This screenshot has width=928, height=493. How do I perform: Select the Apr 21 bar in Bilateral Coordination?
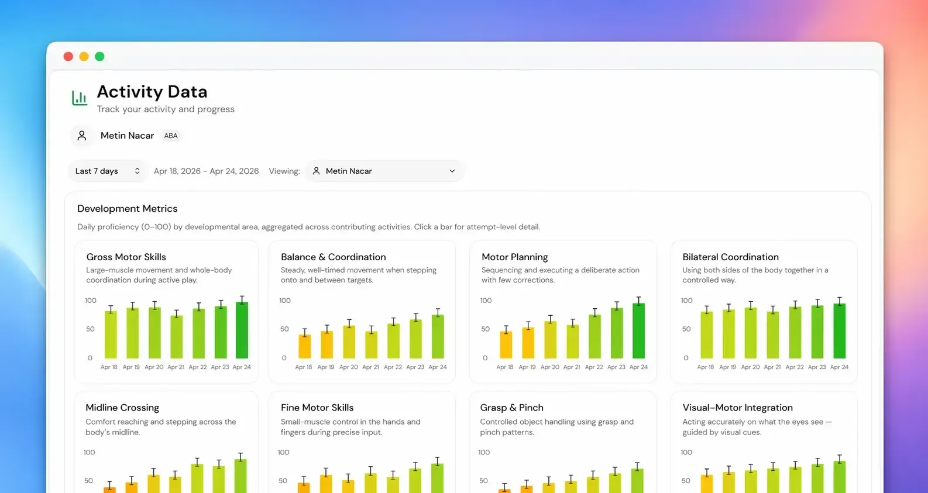click(773, 335)
